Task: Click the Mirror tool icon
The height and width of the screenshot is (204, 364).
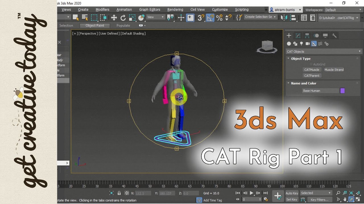Action: coord(284,18)
